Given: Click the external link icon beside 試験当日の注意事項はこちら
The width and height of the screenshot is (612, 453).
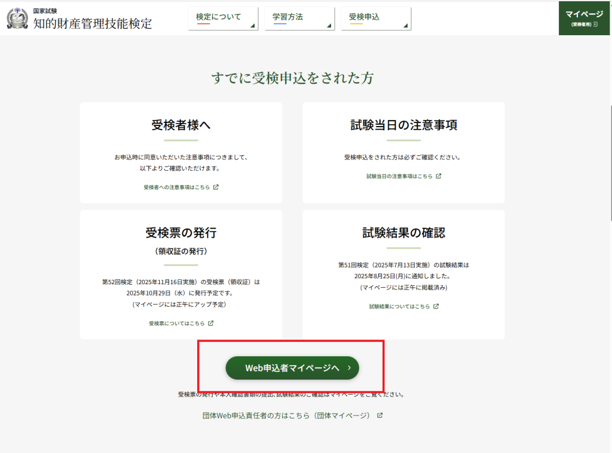Looking at the screenshot, I should [439, 176].
